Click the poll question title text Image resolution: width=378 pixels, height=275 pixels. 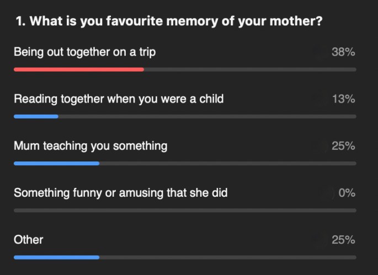coord(169,22)
